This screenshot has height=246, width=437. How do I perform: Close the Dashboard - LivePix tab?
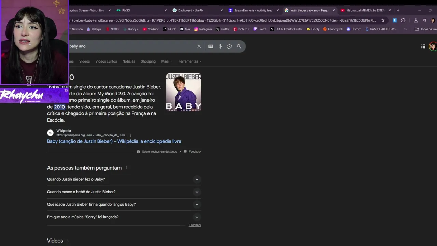222,10
